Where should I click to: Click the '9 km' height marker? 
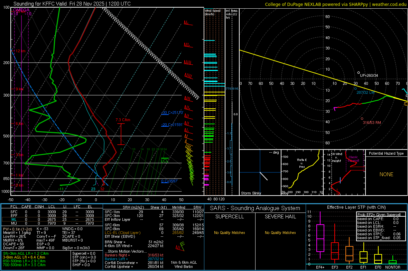tap(19, 89)
